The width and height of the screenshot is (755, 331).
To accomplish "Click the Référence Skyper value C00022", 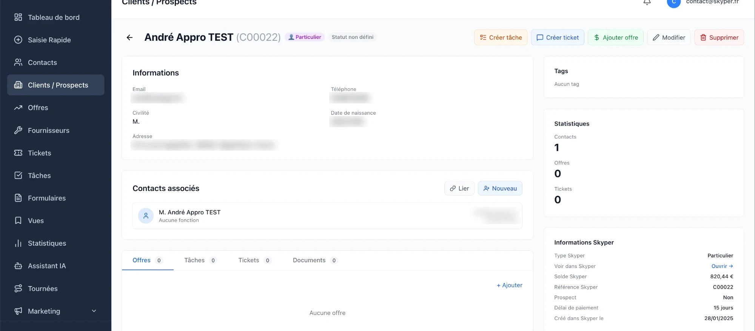I will click(723, 287).
